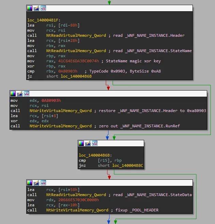
Task: Click node color icon in loc_140004B1F block
Action: (30, 8)
